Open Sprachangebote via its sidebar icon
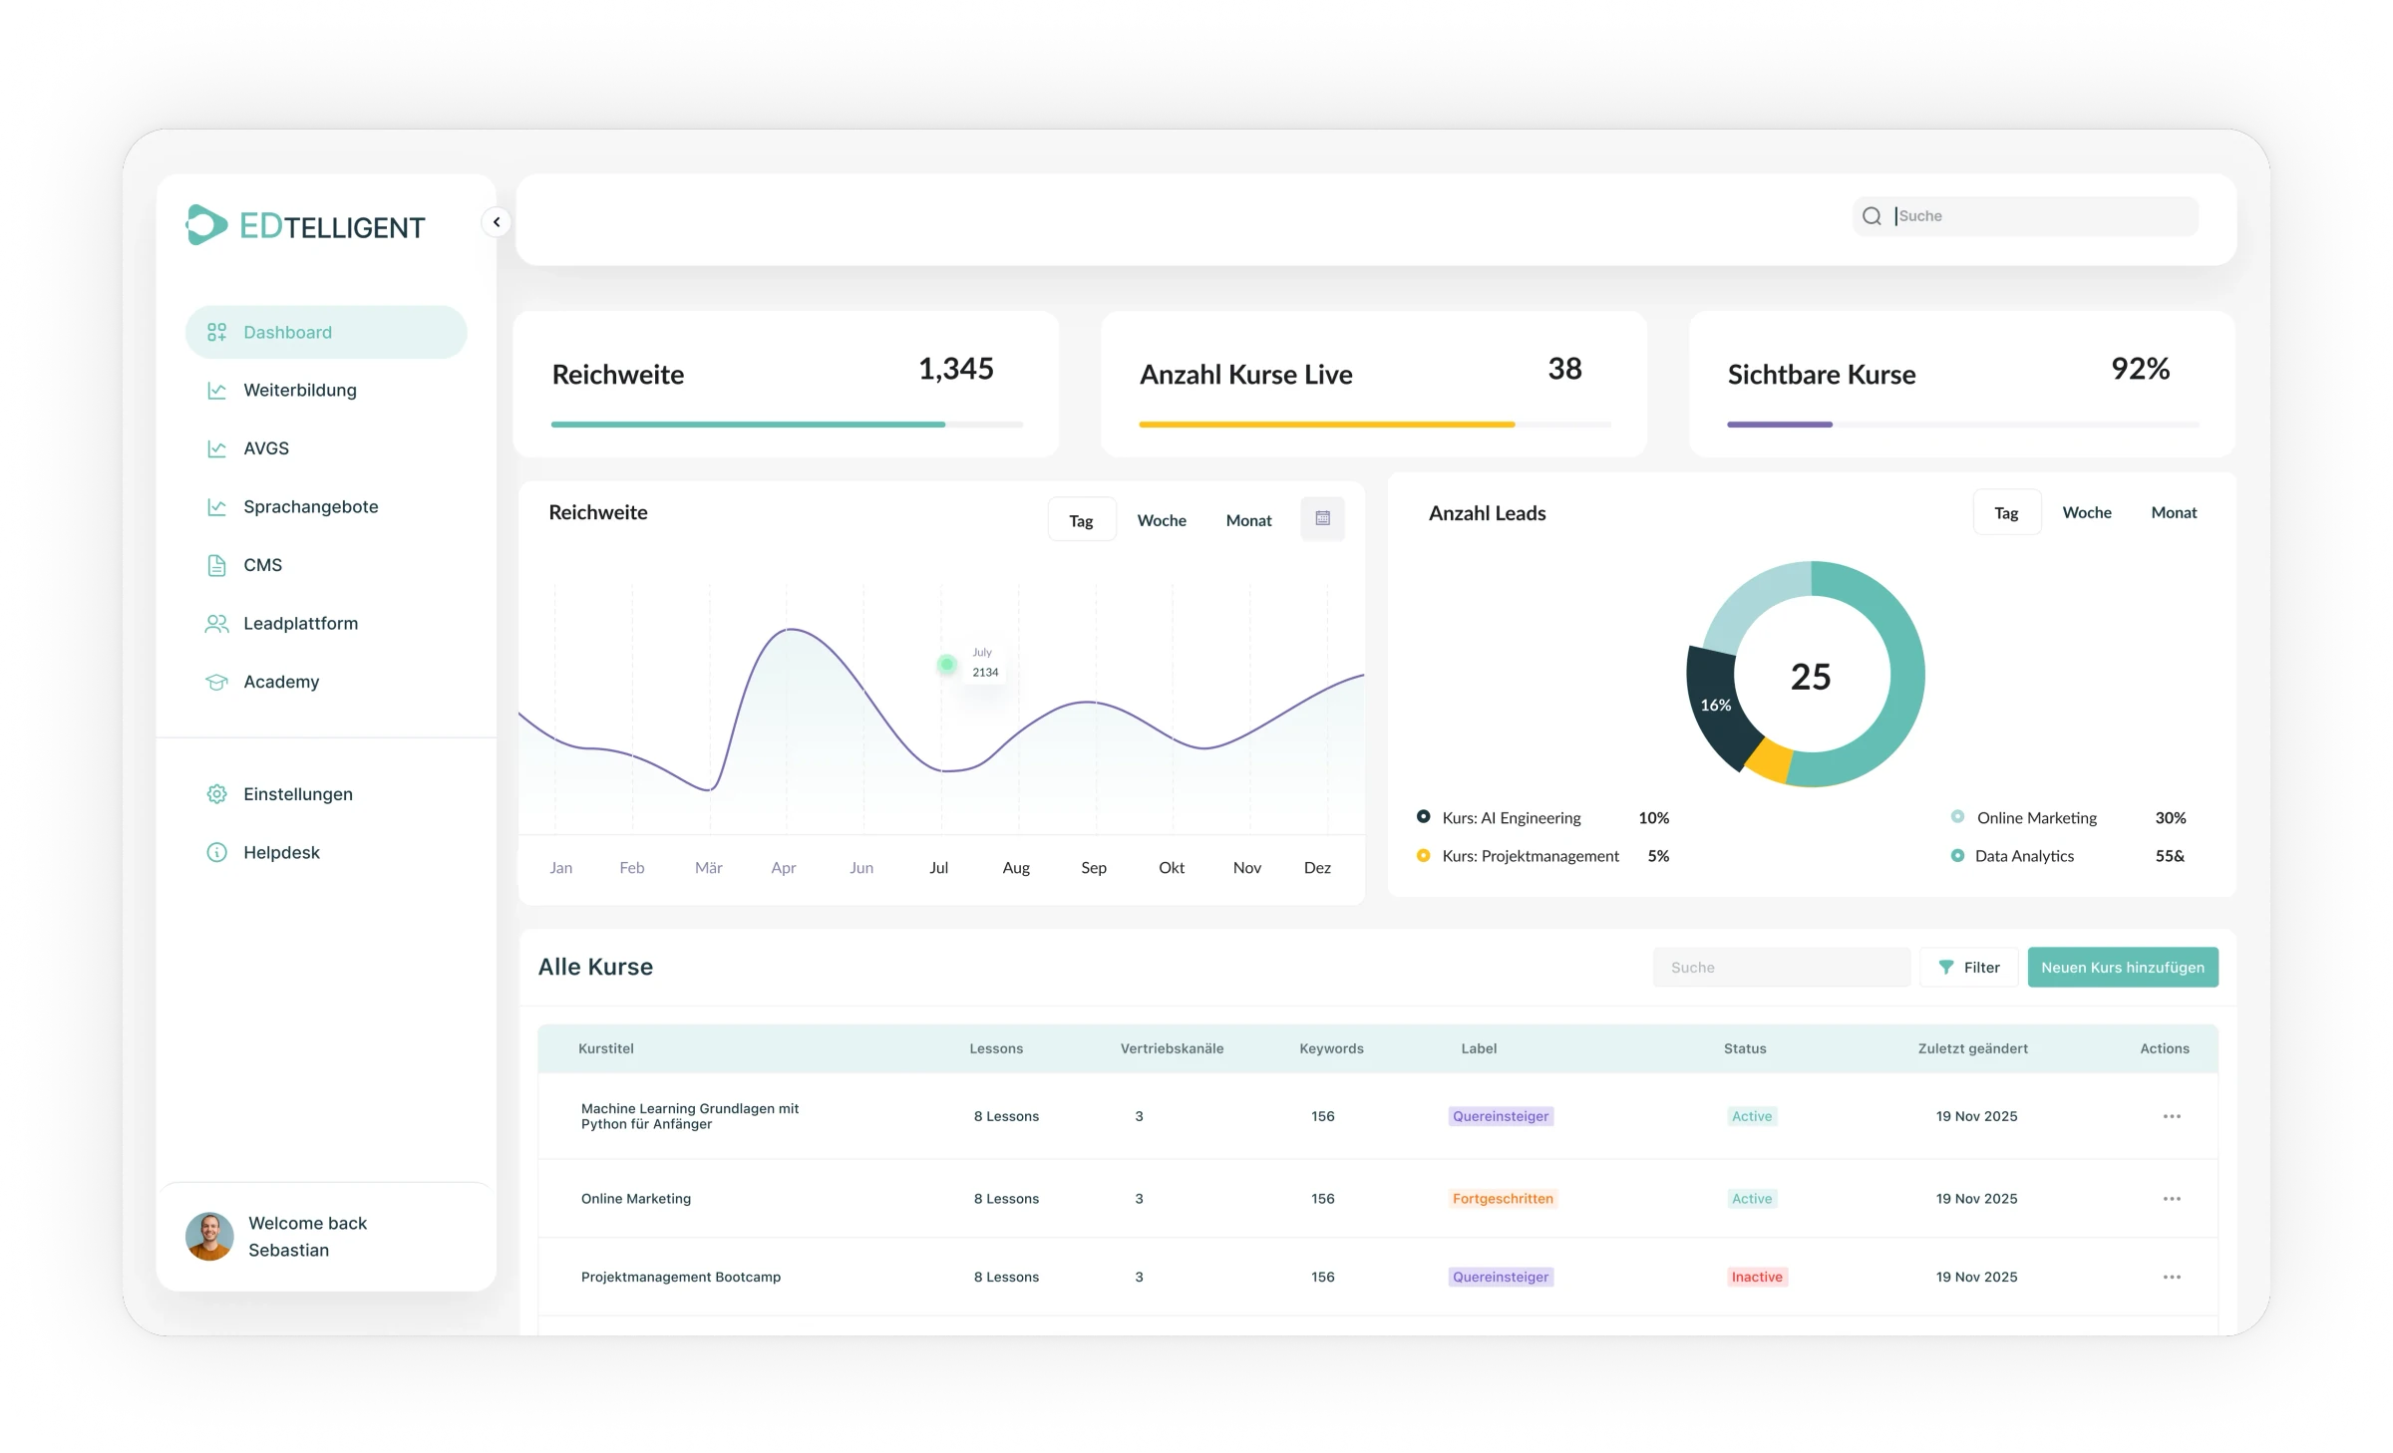2393x1453 pixels. point(216,506)
